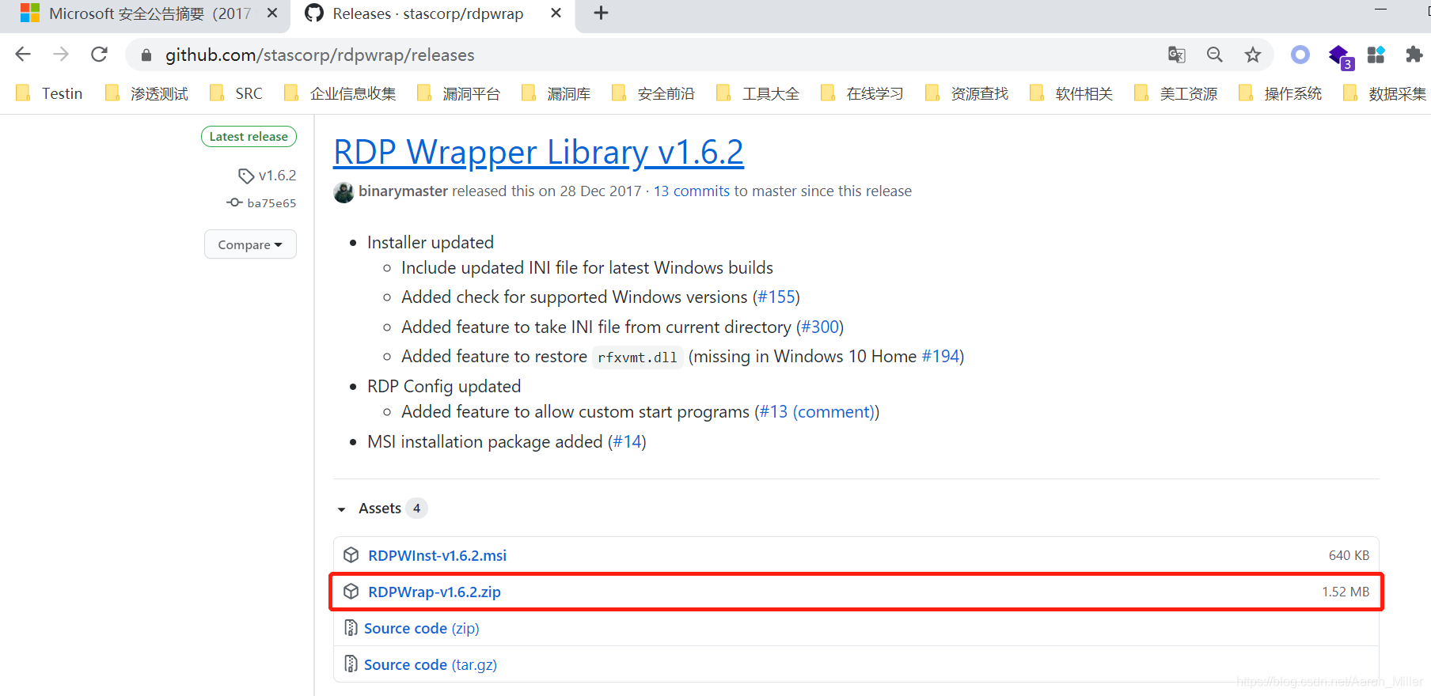Click the address bar URL

point(320,55)
